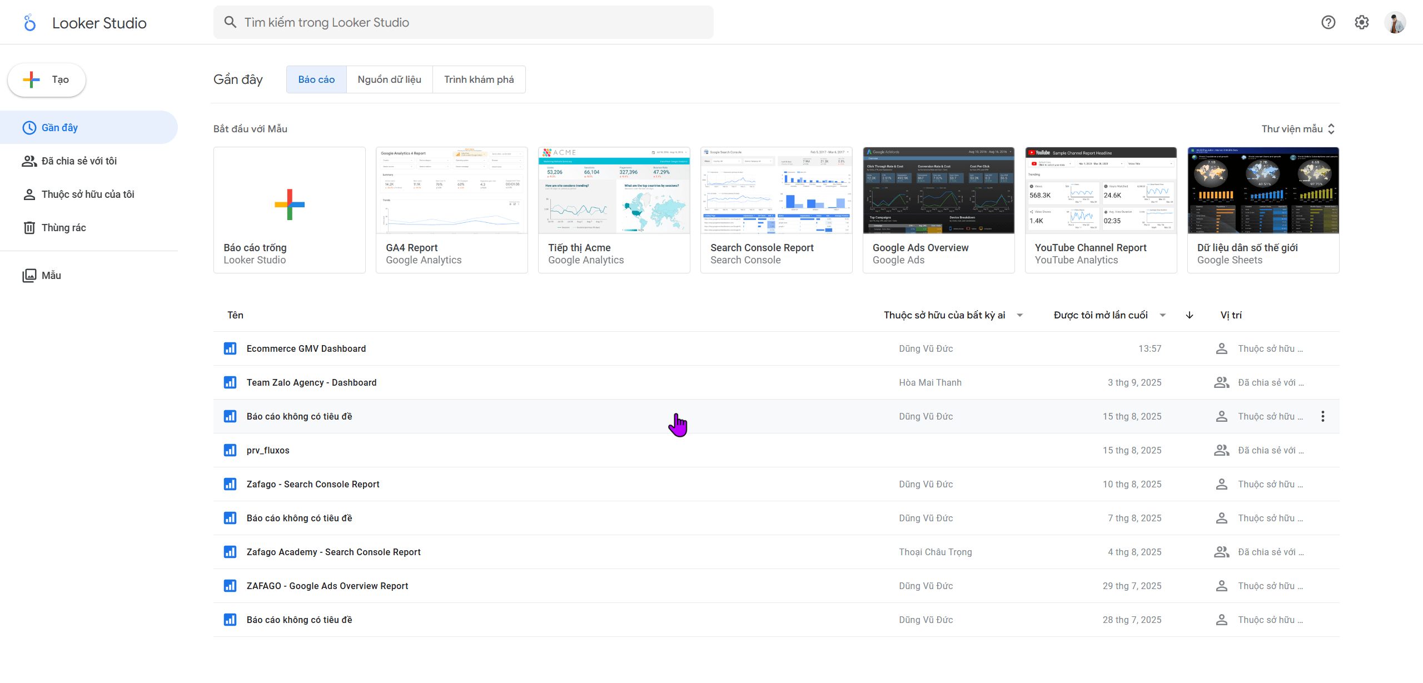Click the Looker Studio logo icon
This screenshot has height=683, width=1423.
tap(30, 23)
